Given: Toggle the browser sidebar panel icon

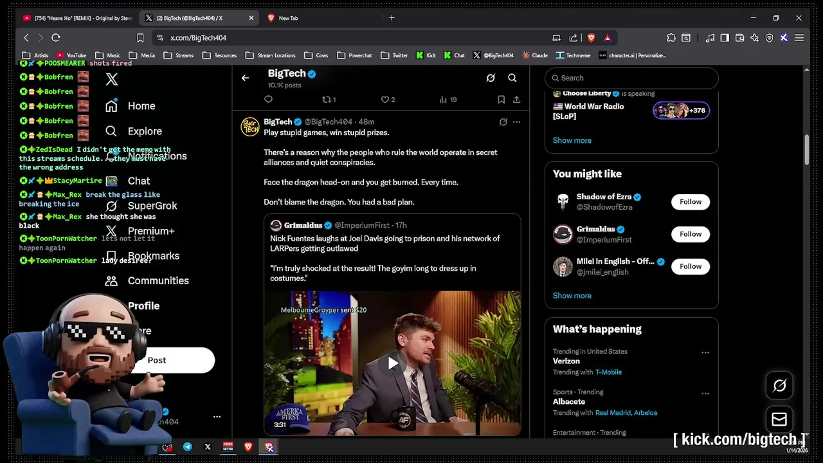Looking at the screenshot, I should pyautogui.click(x=725, y=38).
